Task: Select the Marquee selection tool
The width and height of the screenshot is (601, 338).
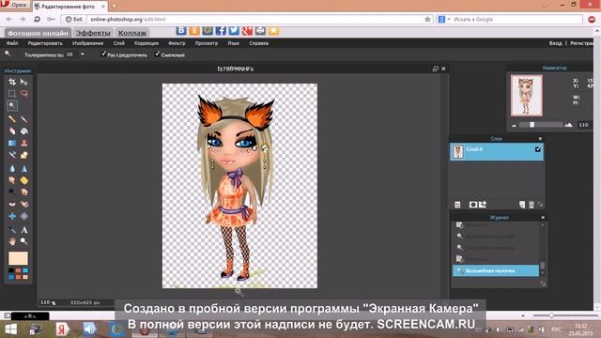Action: [x=12, y=94]
